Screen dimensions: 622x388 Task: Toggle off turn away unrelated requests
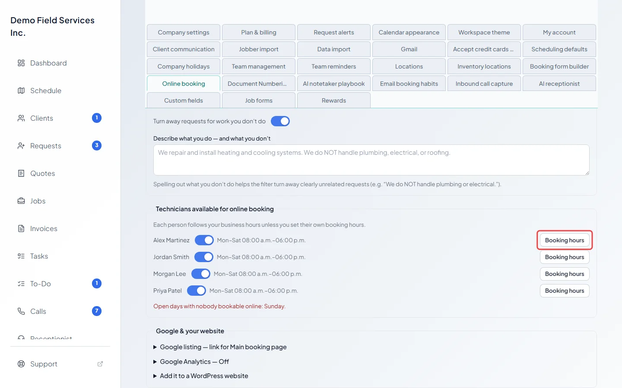click(x=280, y=121)
